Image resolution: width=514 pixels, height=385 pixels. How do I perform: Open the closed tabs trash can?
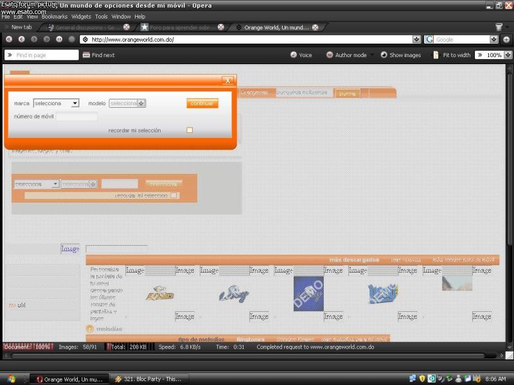click(x=499, y=27)
